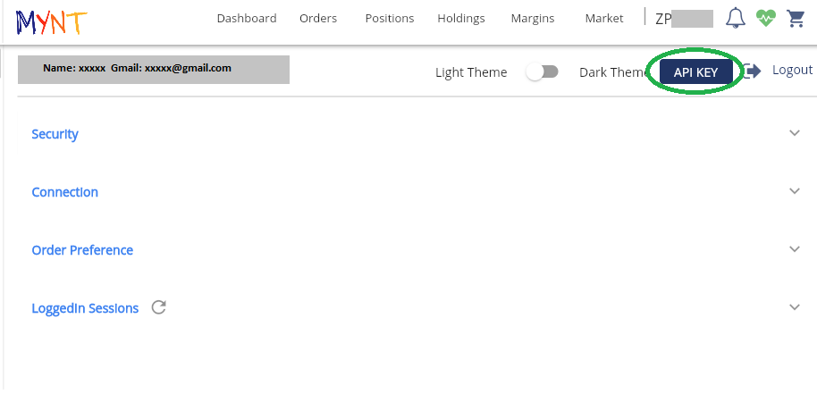Refresh the LoggedIn Sessions list
The width and height of the screenshot is (817, 411).
pyautogui.click(x=159, y=307)
